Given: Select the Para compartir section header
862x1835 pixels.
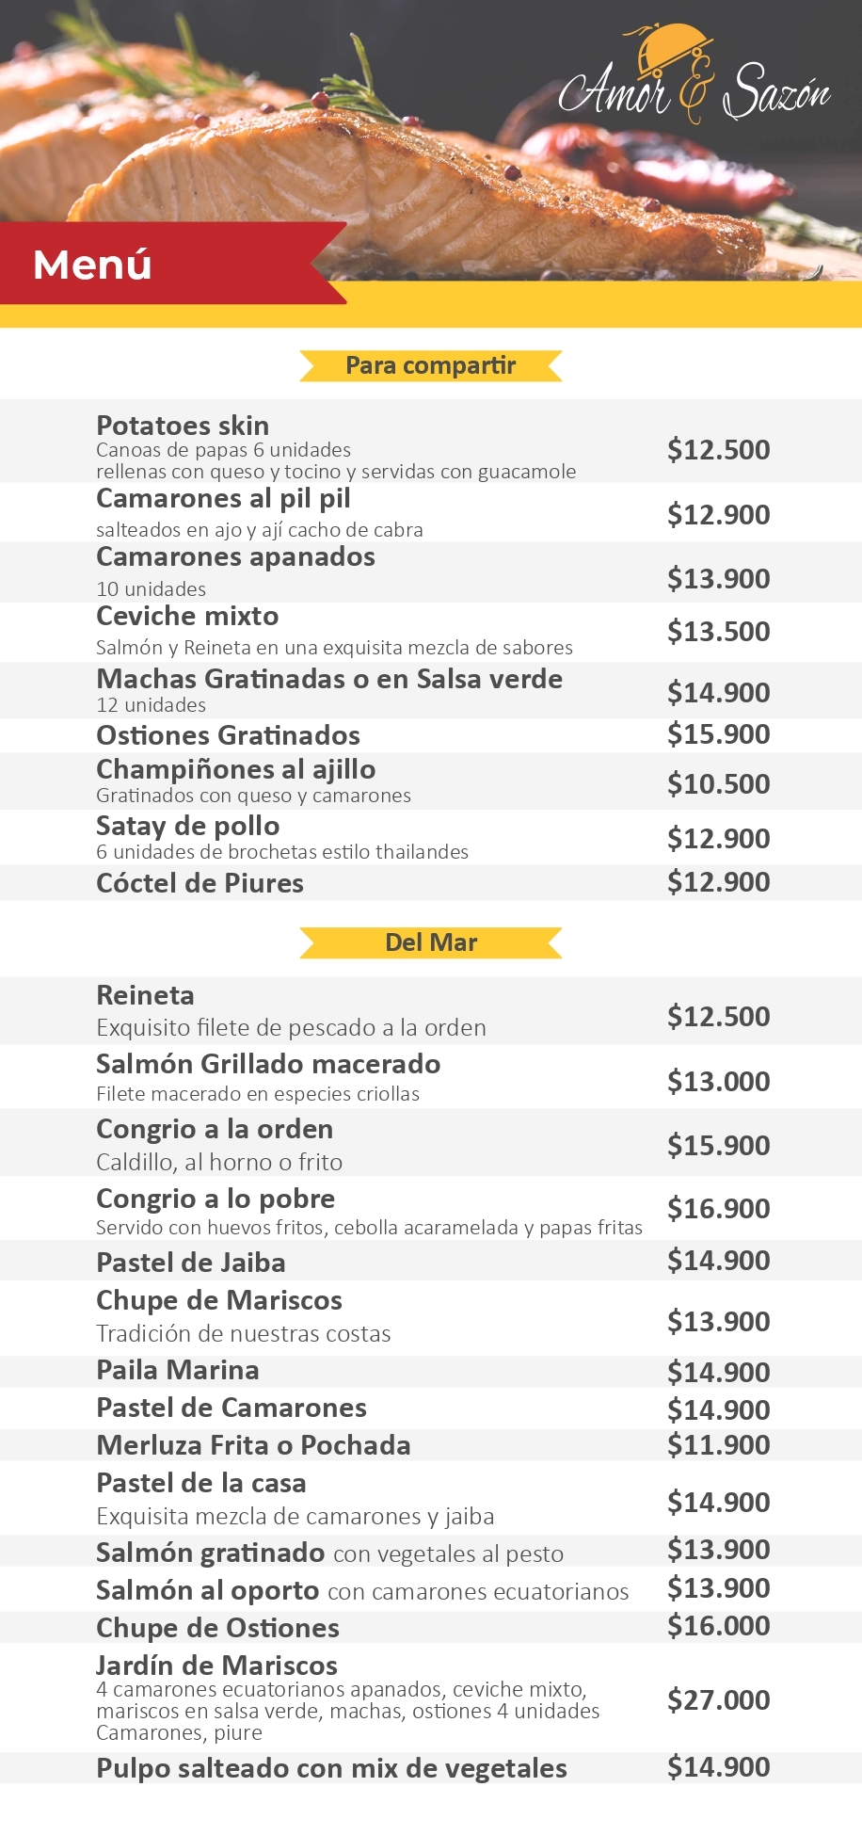Looking at the screenshot, I should pyautogui.click(x=430, y=365).
